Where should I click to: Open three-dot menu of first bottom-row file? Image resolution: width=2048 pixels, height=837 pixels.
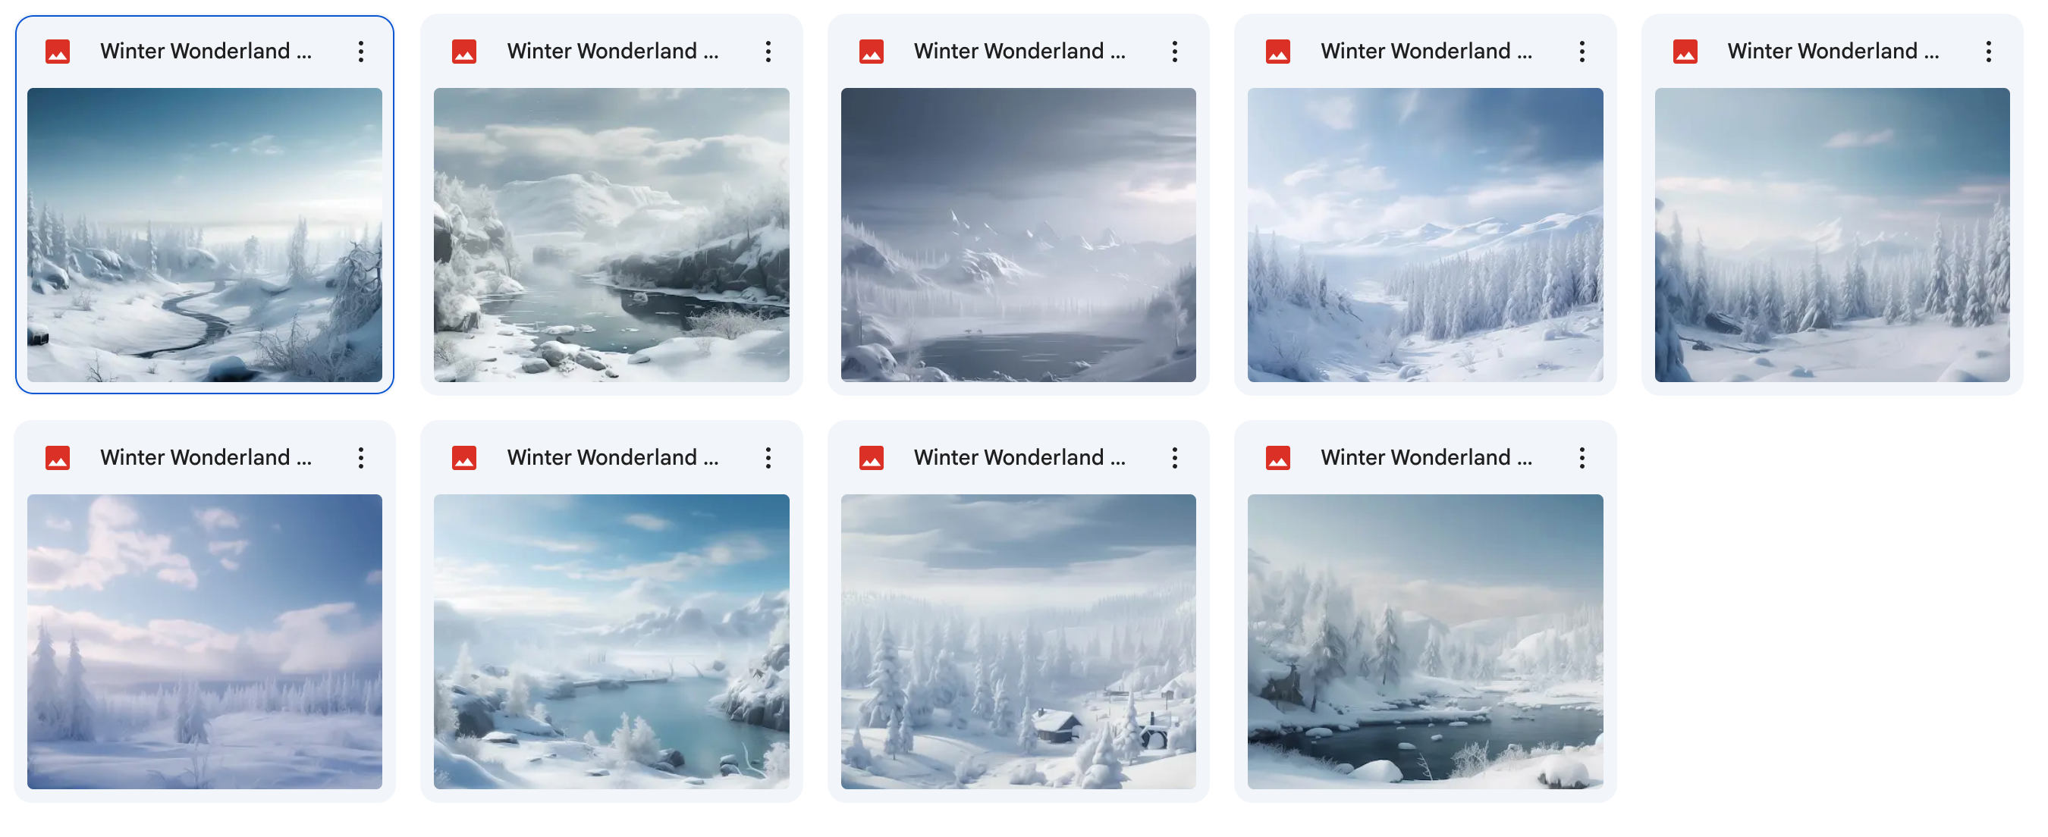[361, 458]
